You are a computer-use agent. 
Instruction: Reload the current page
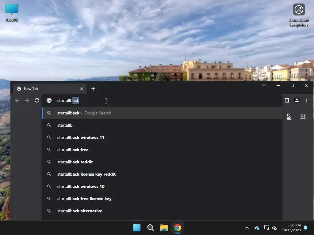pos(37,100)
